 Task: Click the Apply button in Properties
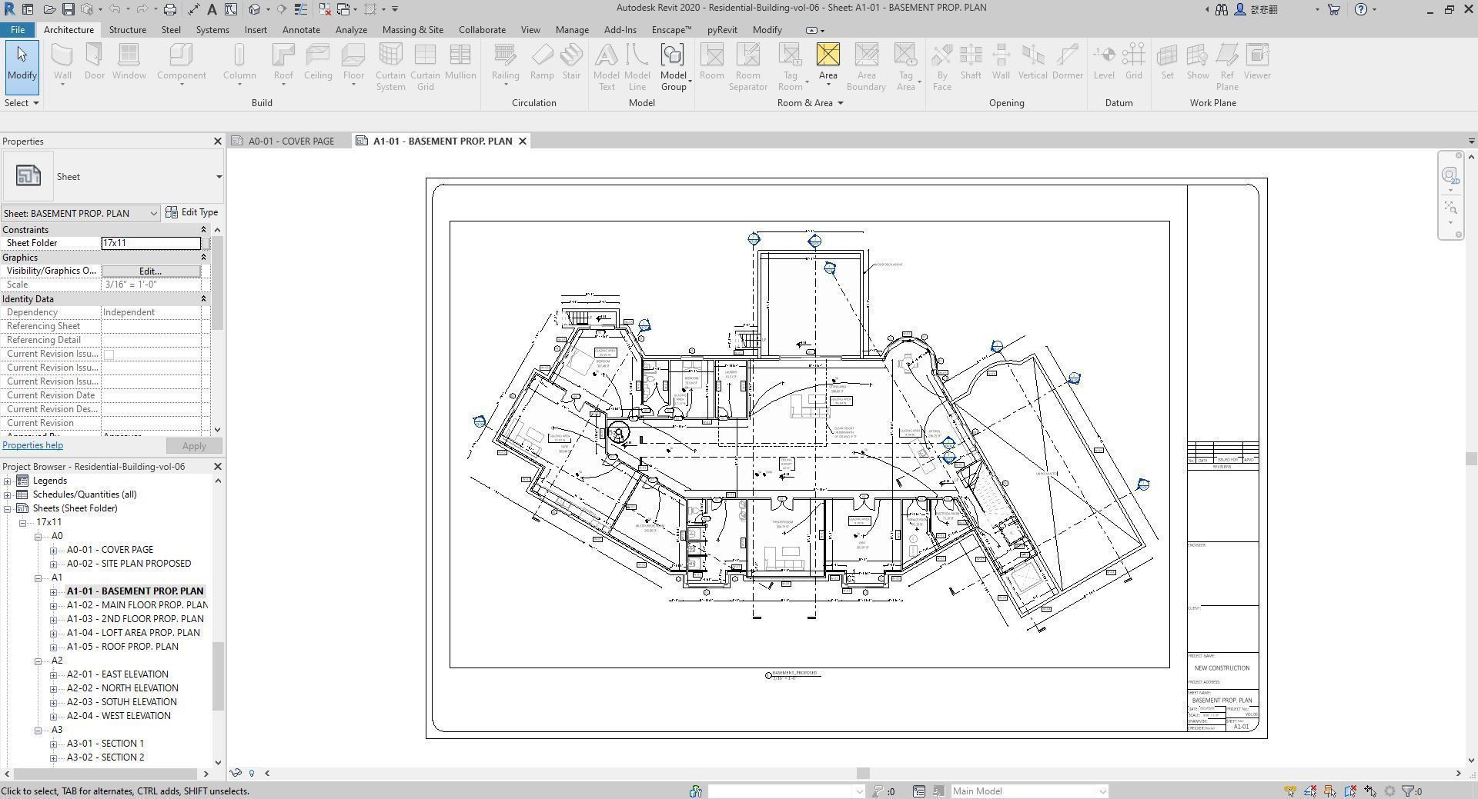pos(194,447)
